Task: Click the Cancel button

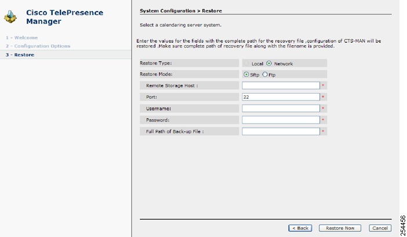Action: 380,228
